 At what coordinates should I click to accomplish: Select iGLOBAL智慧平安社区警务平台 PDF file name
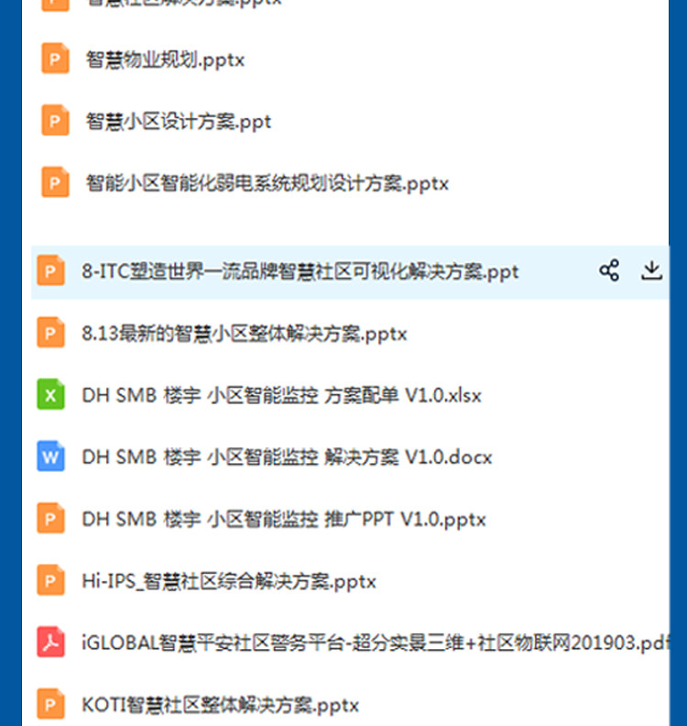376,643
